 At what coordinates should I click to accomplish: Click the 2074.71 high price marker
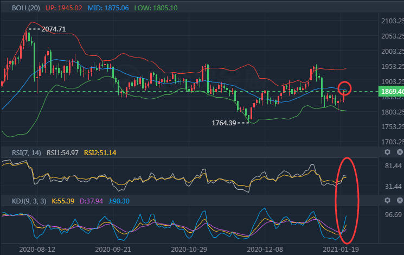(x=53, y=29)
